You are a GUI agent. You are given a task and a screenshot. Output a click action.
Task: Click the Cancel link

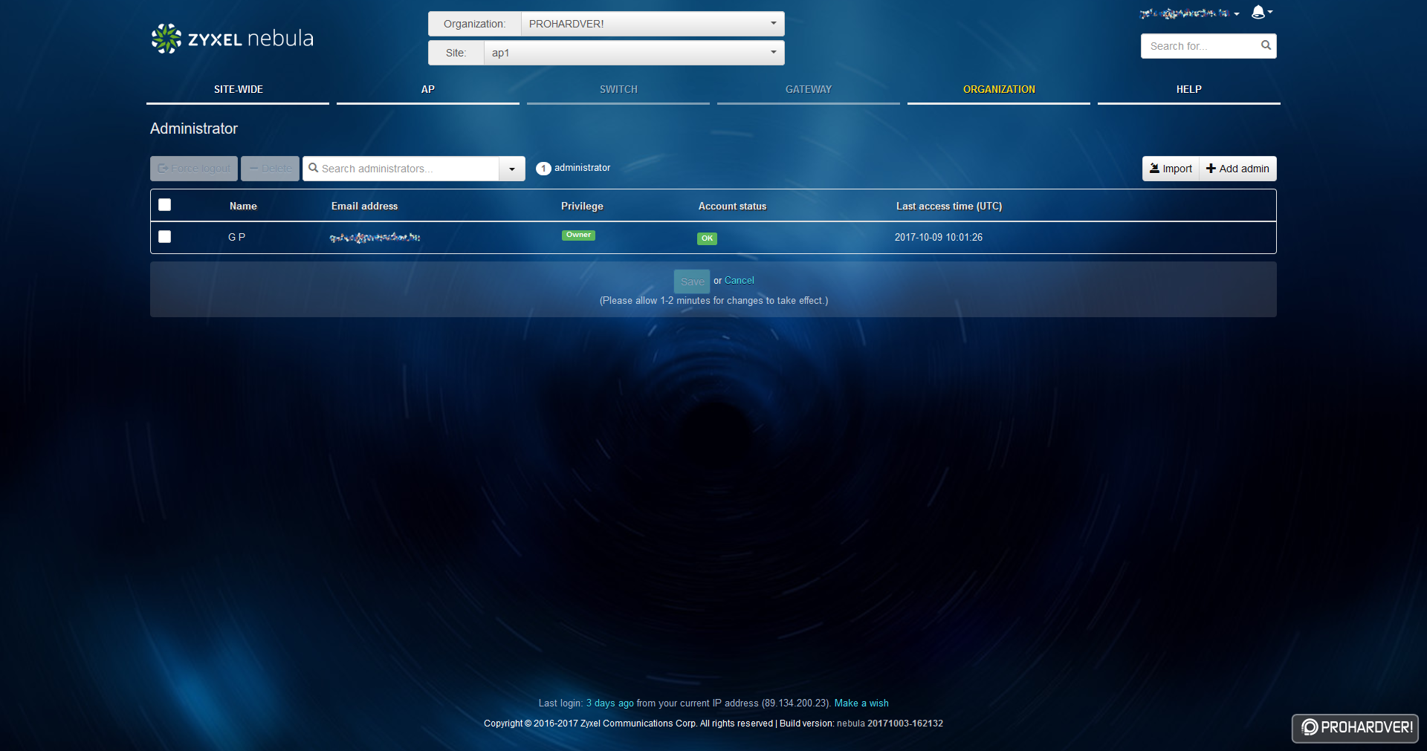(x=740, y=280)
